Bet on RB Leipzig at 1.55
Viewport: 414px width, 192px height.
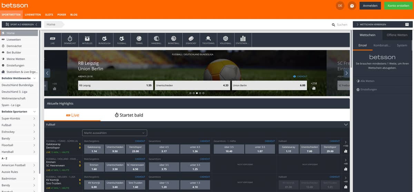click(116, 85)
